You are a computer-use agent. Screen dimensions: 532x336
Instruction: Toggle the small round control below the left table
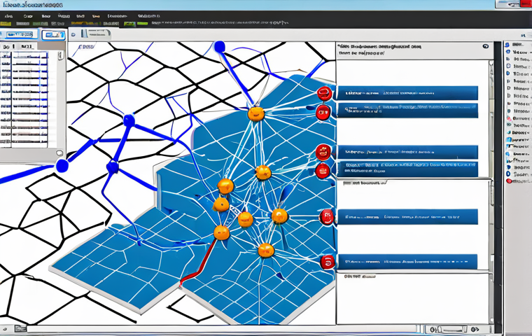[59, 153]
